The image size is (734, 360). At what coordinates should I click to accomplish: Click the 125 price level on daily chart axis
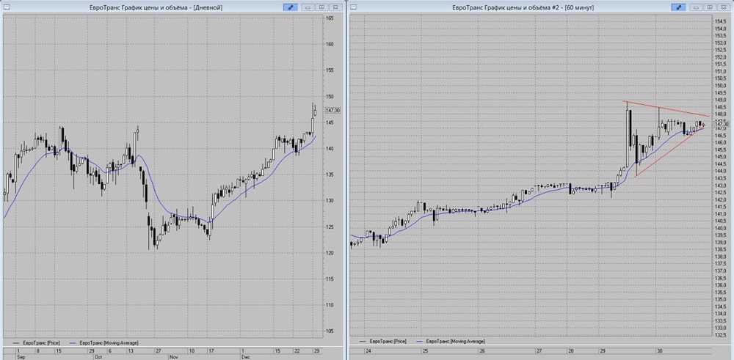coord(330,227)
